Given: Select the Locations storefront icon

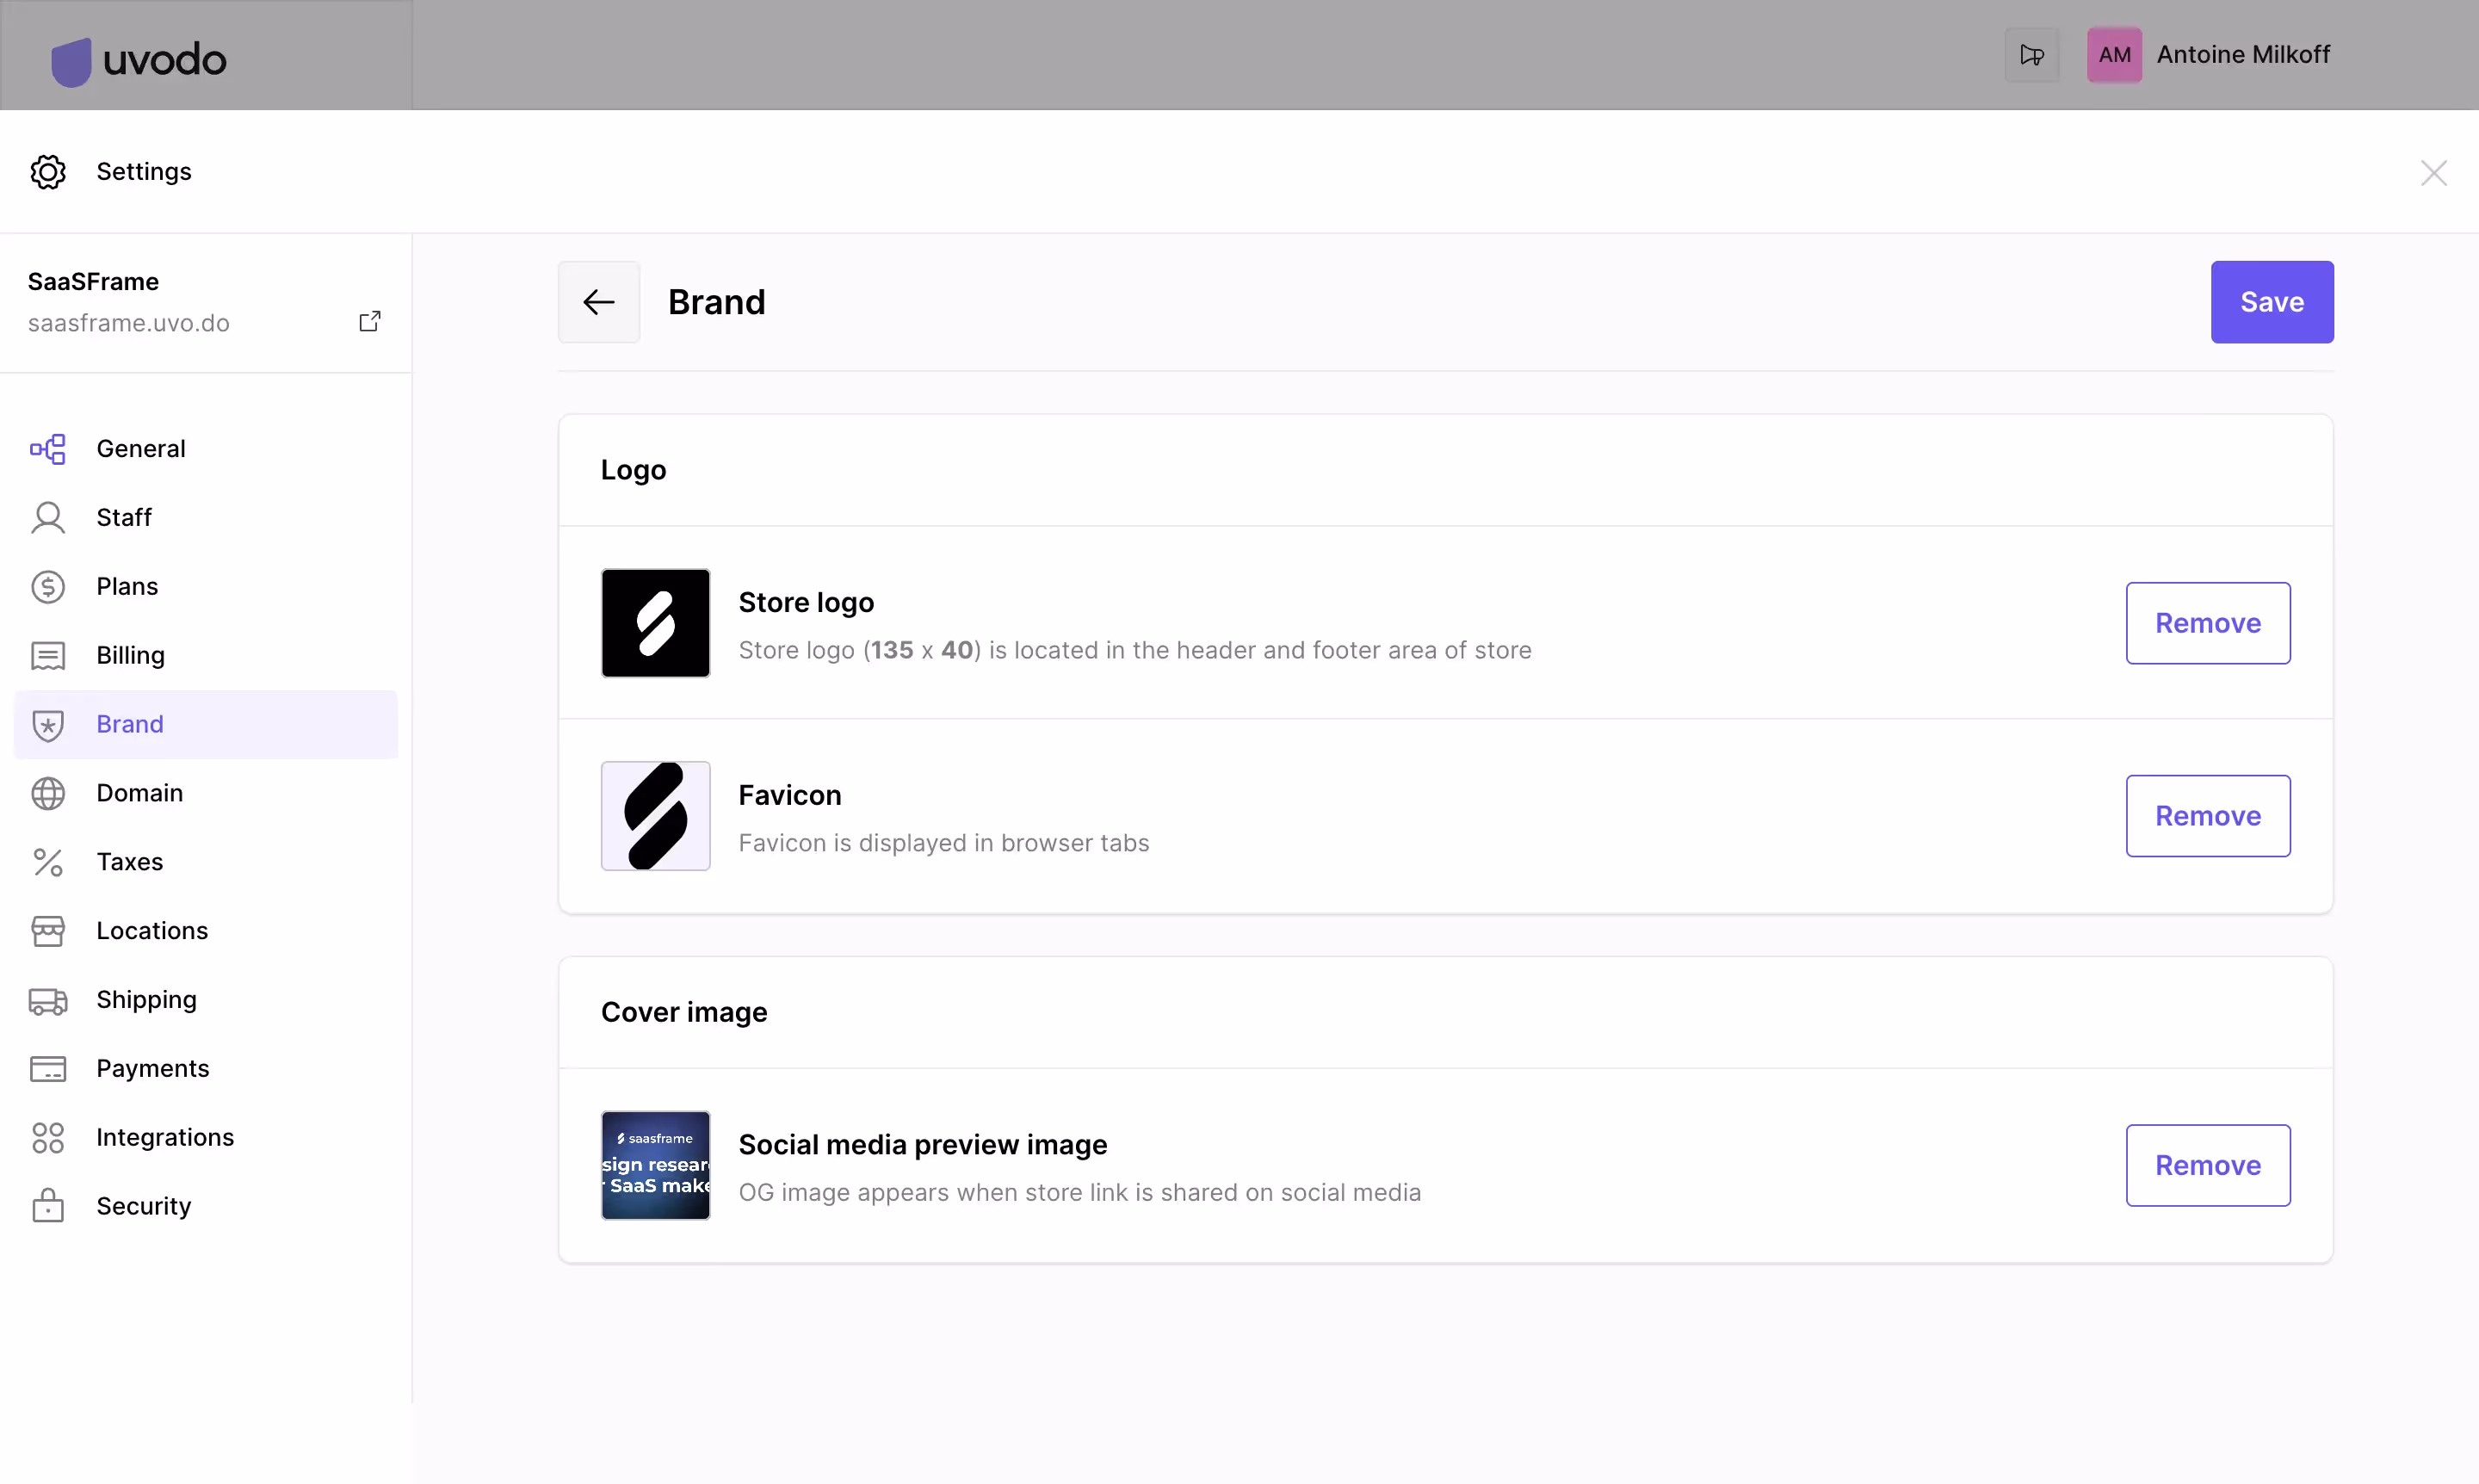Looking at the screenshot, I should click(48, 930).
